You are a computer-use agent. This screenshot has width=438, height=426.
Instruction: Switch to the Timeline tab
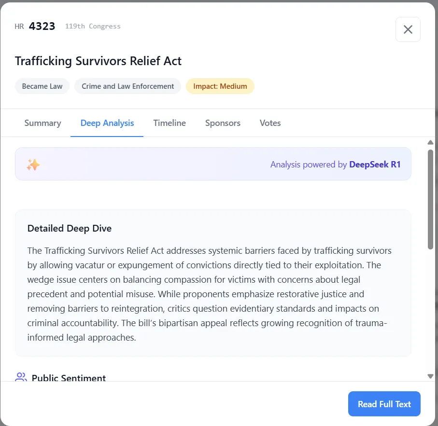point(170,123)
